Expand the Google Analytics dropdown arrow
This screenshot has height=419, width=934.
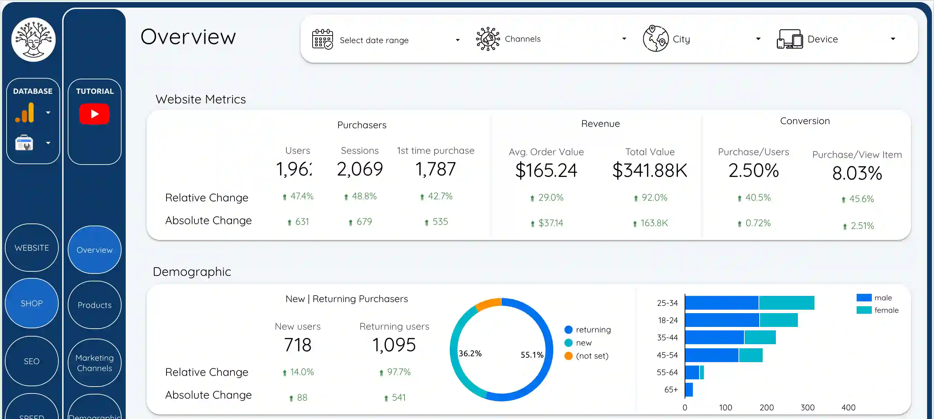pyautogui.click(x=48, y=113)
